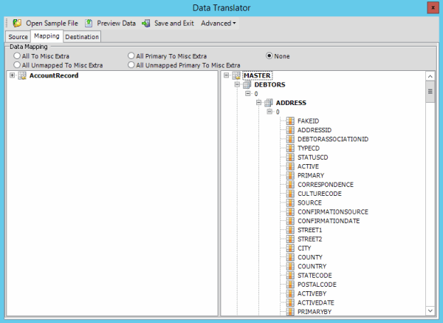Switch to the Source tab
Image resolution: width=443 pixels, height=323 pixels.
[x=18, y=36]
